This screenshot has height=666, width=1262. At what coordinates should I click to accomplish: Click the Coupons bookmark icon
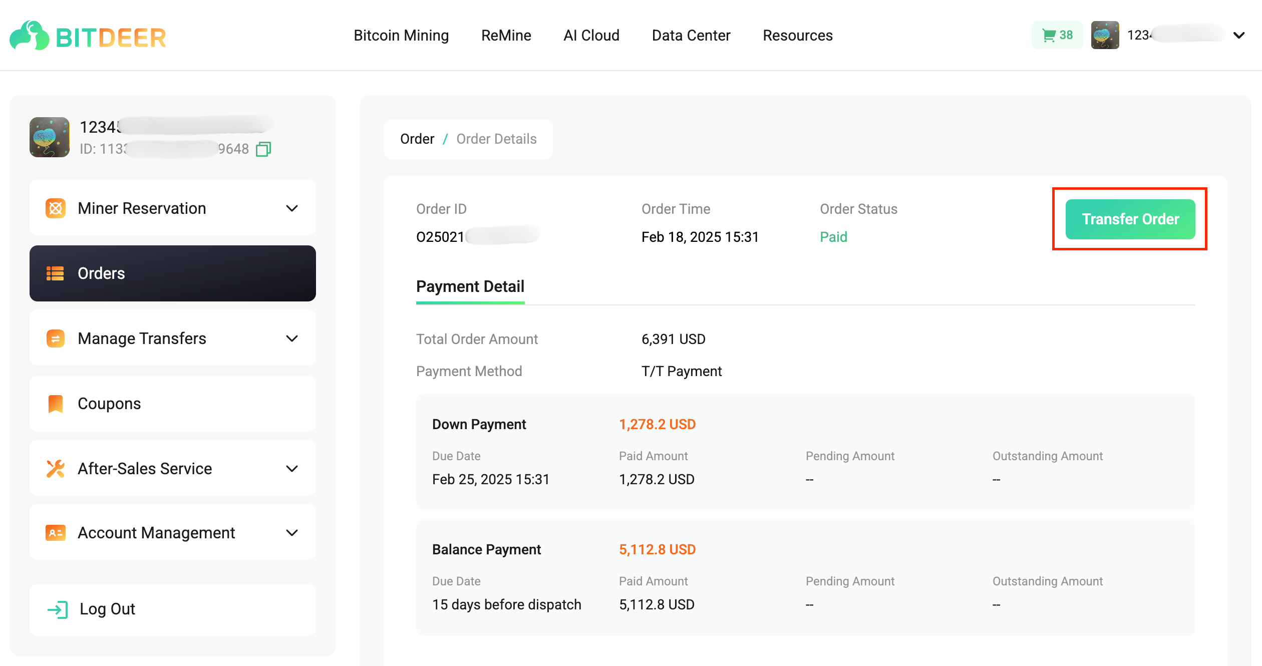[x=56, y=404]
